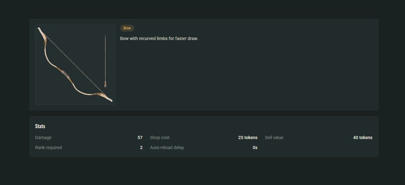Click the recurve bow image thumbnail
Image resolution: width=405 pixels, height=185 pixels.
[x=75, y=65]
